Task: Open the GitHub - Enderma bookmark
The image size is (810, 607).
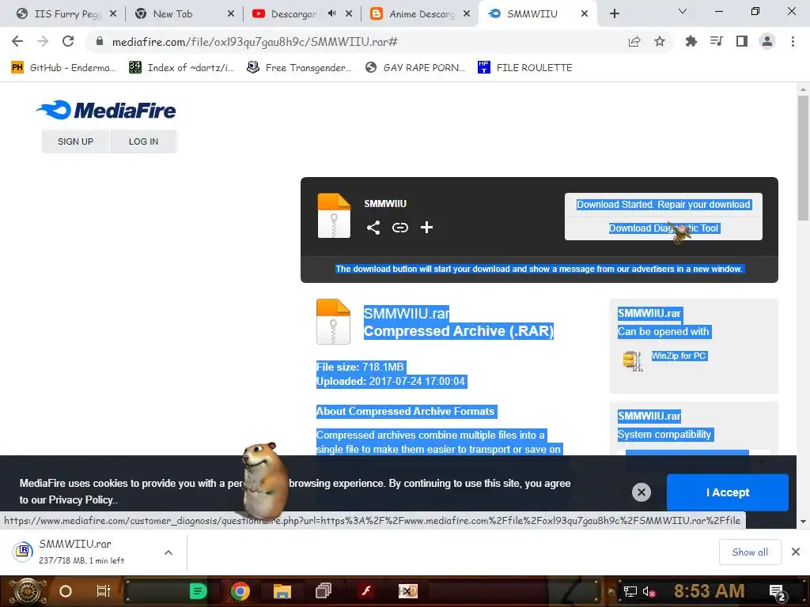Action: [x=63, y=68]
